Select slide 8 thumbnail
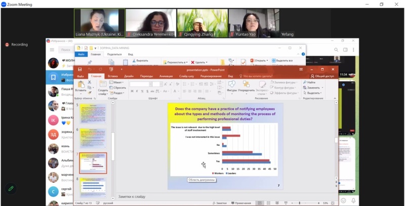 point(93,188)
